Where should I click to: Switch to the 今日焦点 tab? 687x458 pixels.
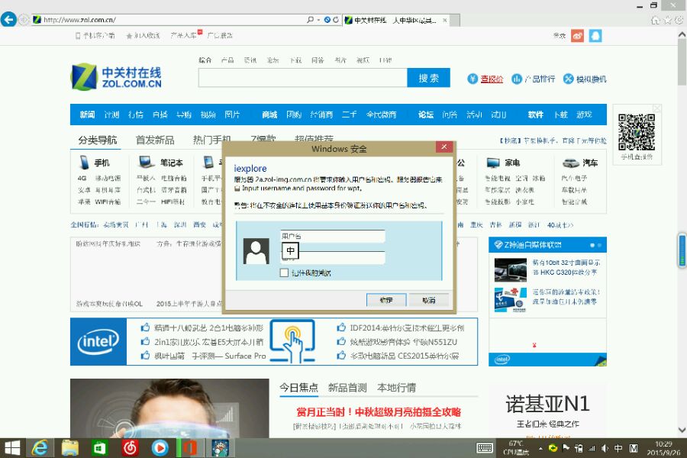tap(298, 388)
